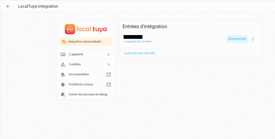Open Documentation external link icon
The width and height of the screenshot is (275, 139).
(x=108, y=75)
